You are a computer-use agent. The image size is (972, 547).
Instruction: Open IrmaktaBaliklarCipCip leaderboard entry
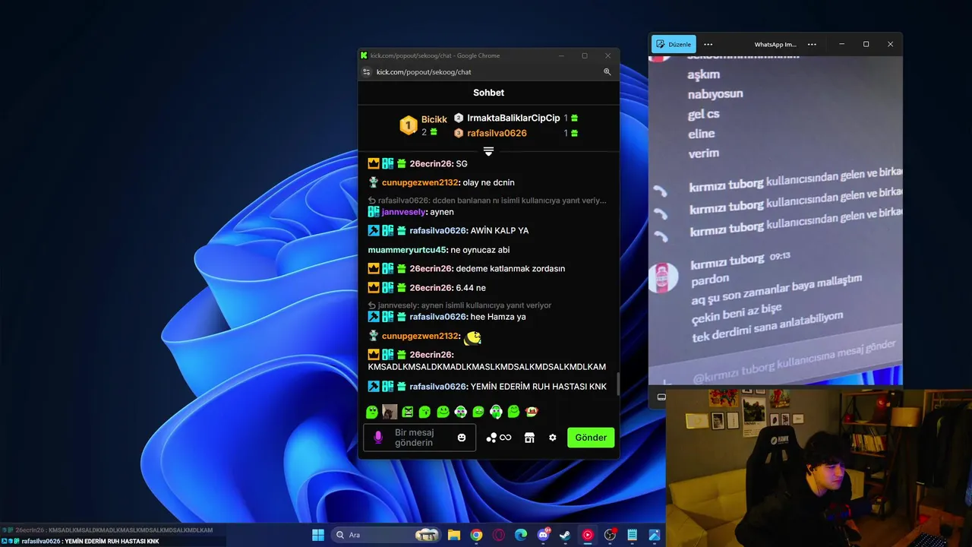513,118
